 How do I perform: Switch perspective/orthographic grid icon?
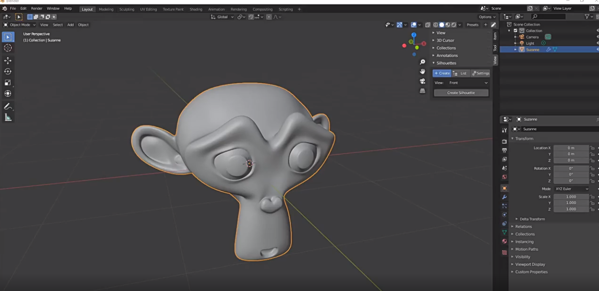pyautogui.click(x=422, y=90)
